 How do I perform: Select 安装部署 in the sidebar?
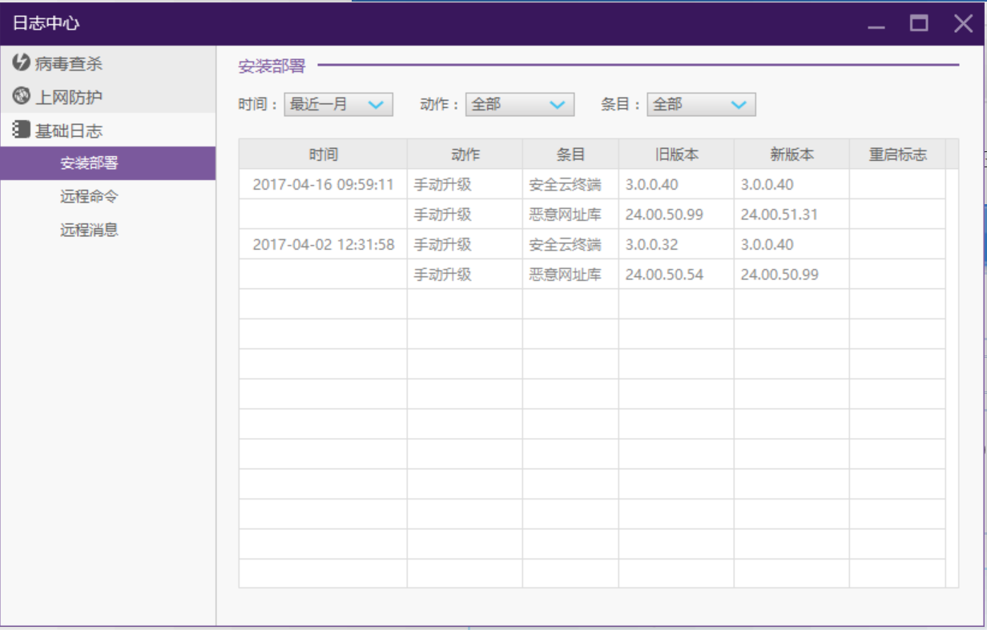[x=89, y=163]
